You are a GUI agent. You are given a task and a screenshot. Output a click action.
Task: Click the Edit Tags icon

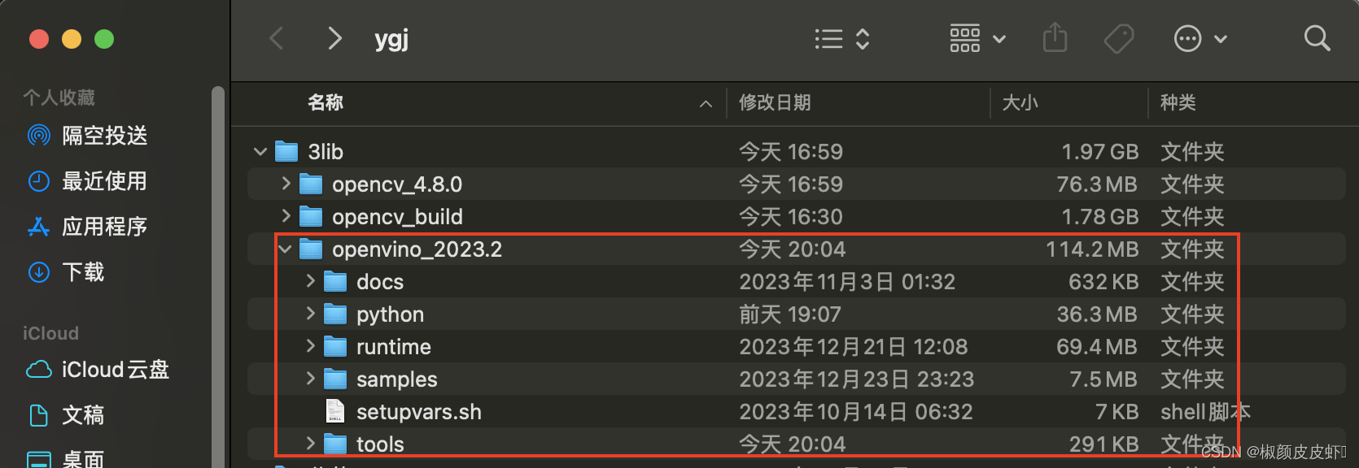(1119, 38)
